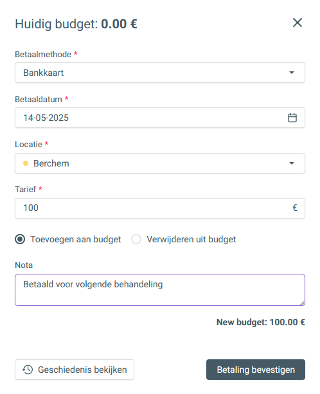320x394 pixels.
Task: Select the Verwijderen uit budget radio button
Action: click(x=136, y=239)
